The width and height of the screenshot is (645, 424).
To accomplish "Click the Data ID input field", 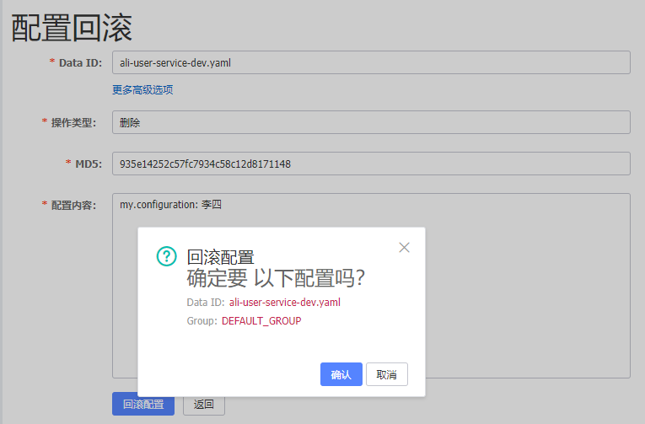I will pyautogui.click(x=371, y=62).
